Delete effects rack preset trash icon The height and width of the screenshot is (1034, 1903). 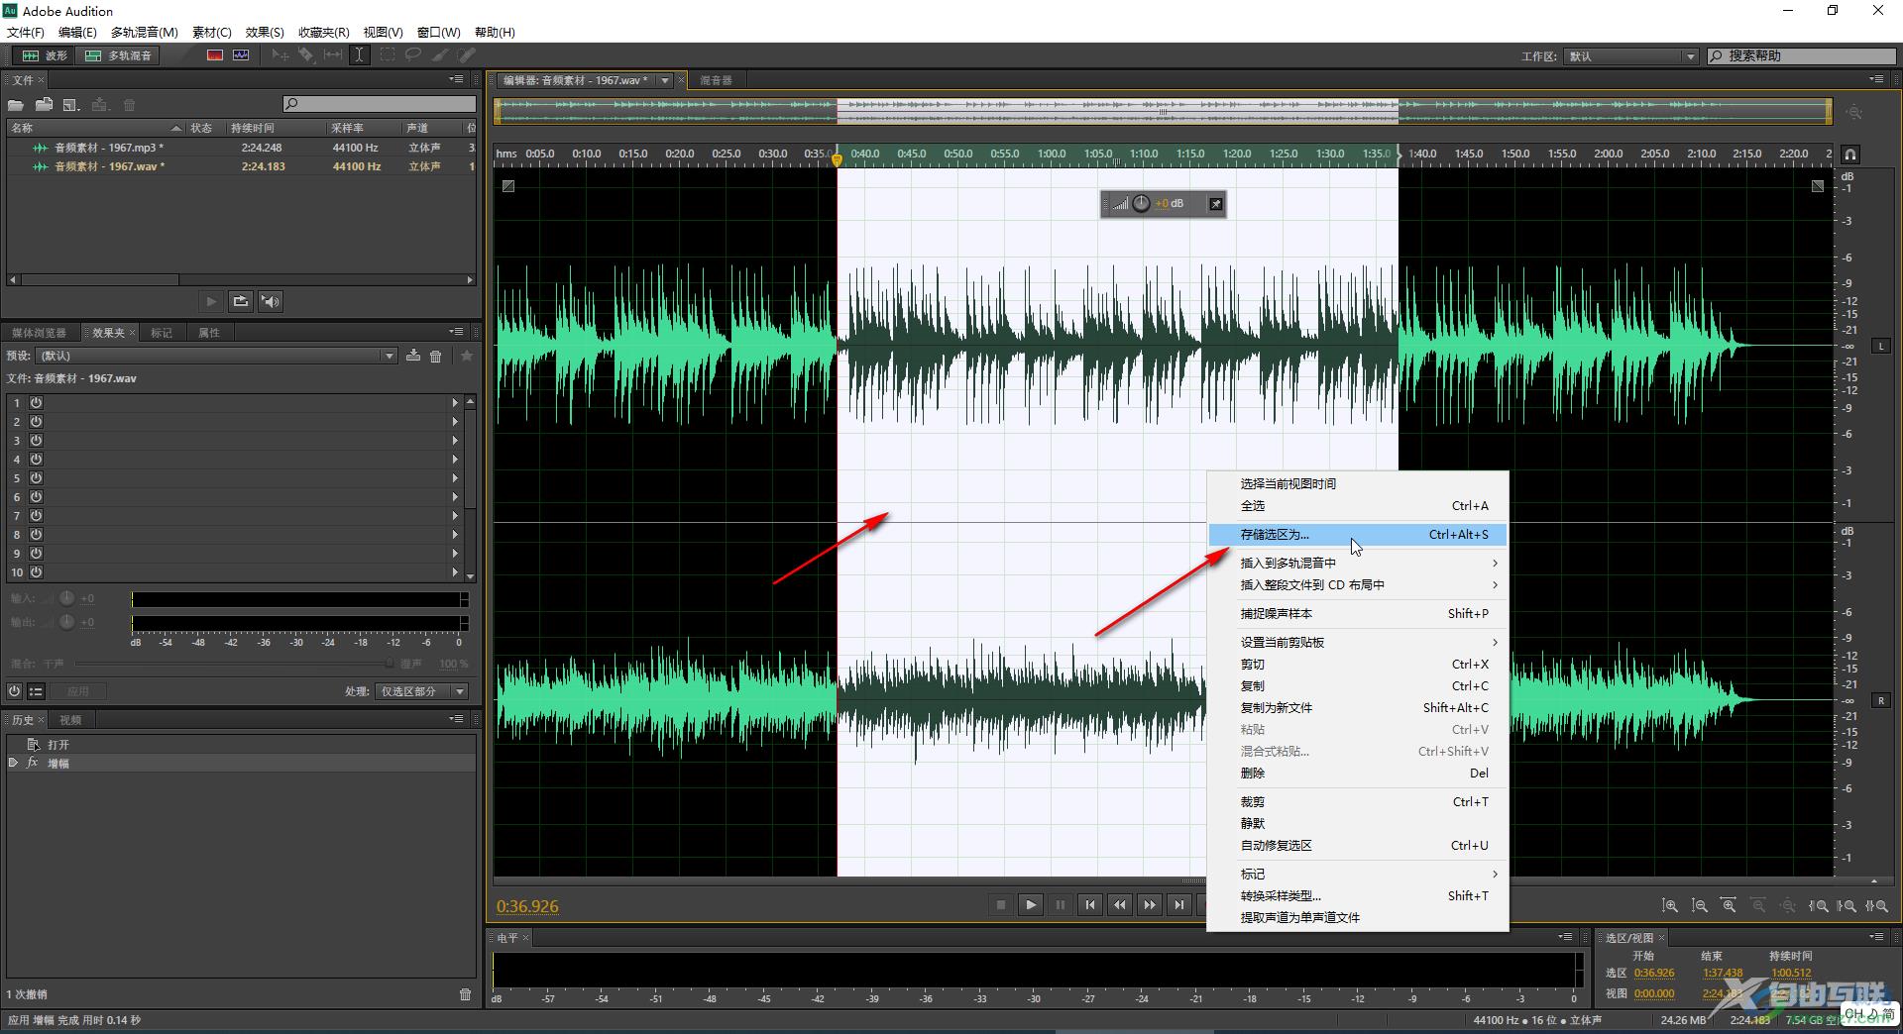pos(435,356)
